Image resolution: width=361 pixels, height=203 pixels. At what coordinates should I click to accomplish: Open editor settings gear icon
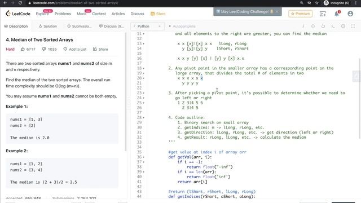[343, 26]
